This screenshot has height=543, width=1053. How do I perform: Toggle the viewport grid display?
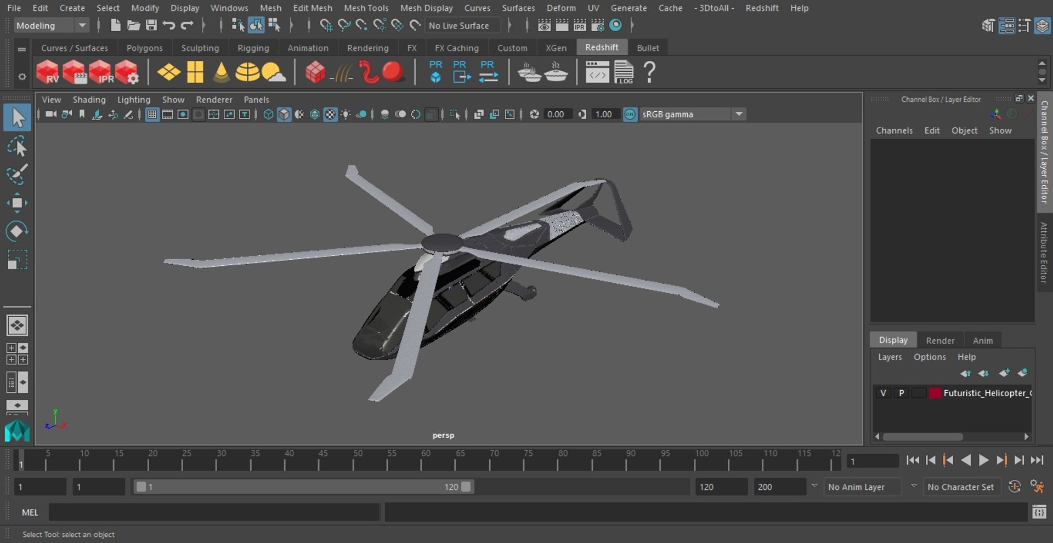[x=152, y=114]
